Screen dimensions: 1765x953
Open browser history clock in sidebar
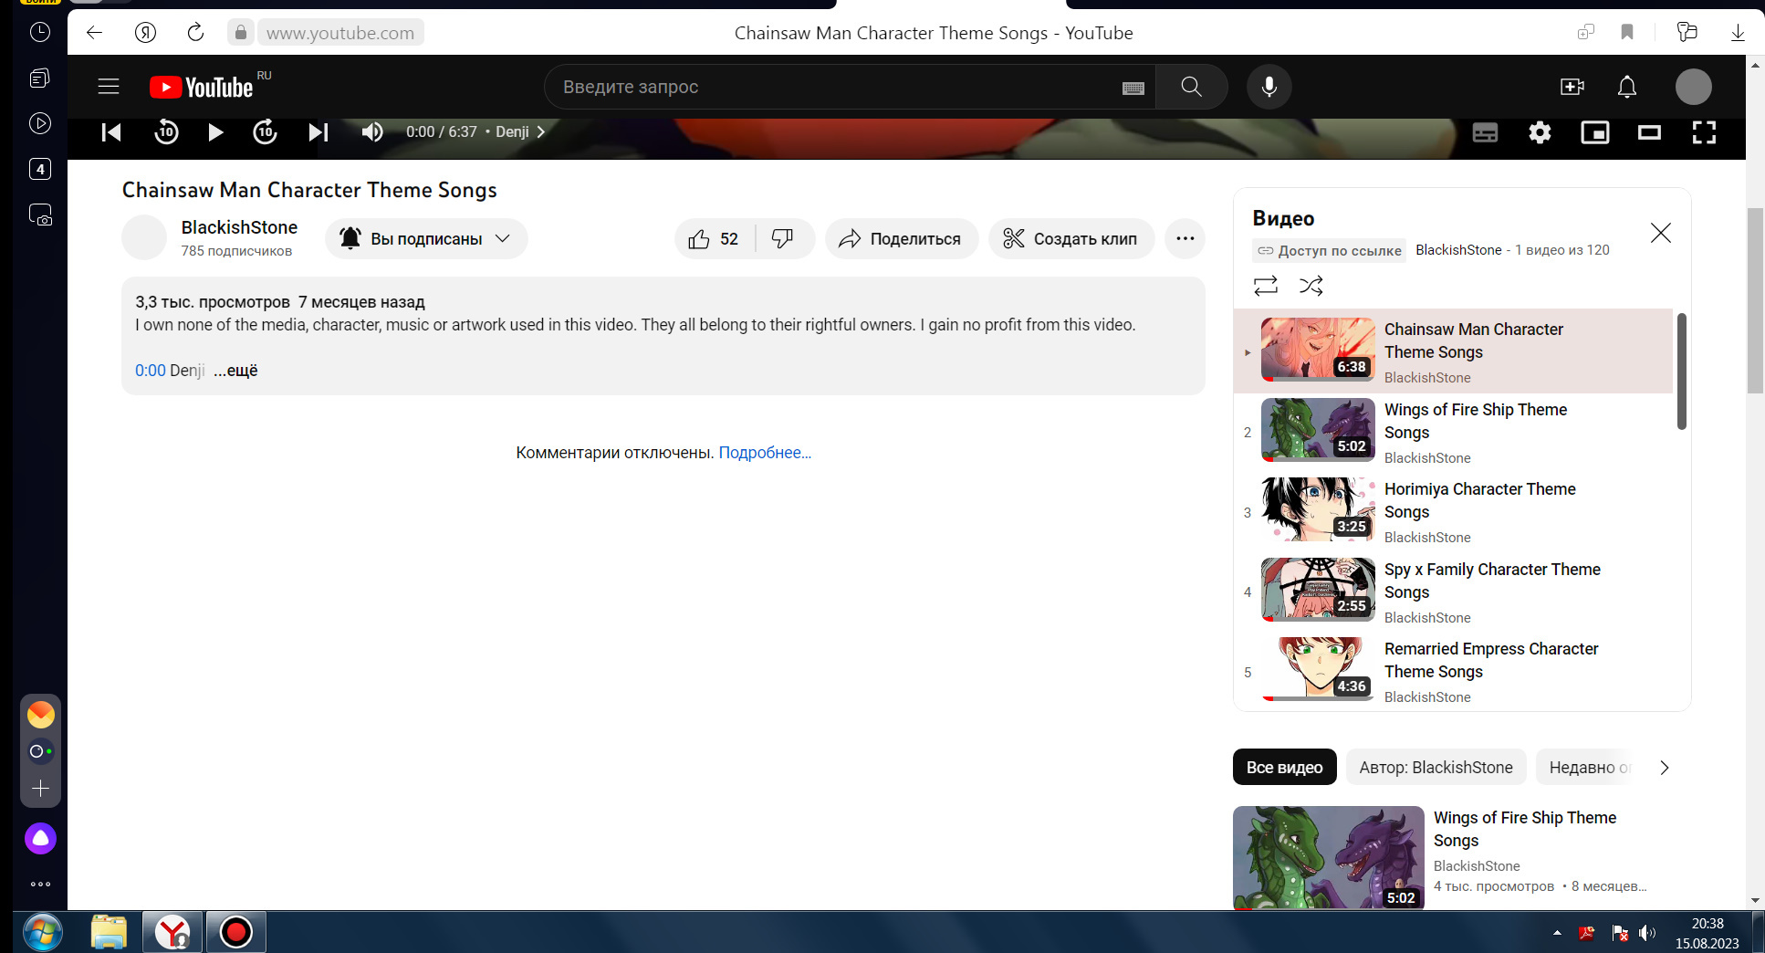coord(40,33)
